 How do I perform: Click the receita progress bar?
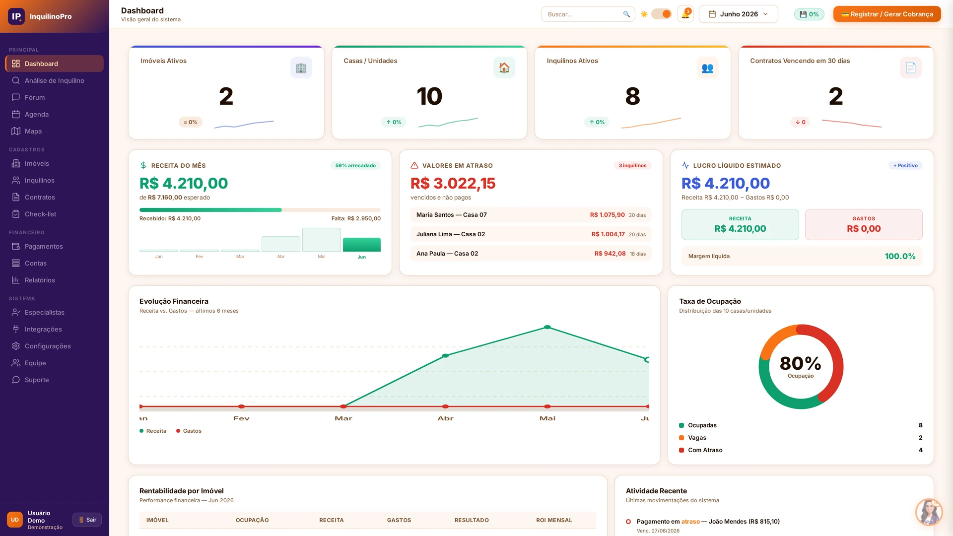260,210
